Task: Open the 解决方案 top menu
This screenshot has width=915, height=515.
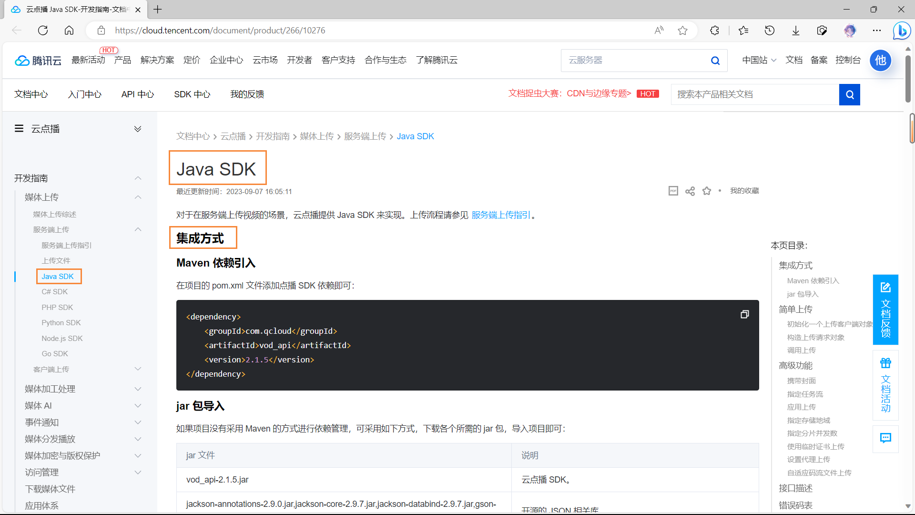Action: [x=157, y=60]
